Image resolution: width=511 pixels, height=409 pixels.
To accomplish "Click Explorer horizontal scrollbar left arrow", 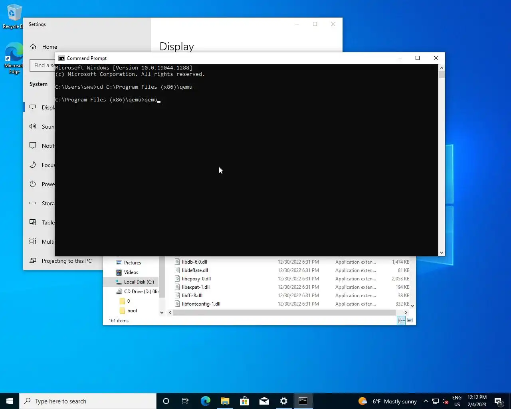I will [170, 312].
